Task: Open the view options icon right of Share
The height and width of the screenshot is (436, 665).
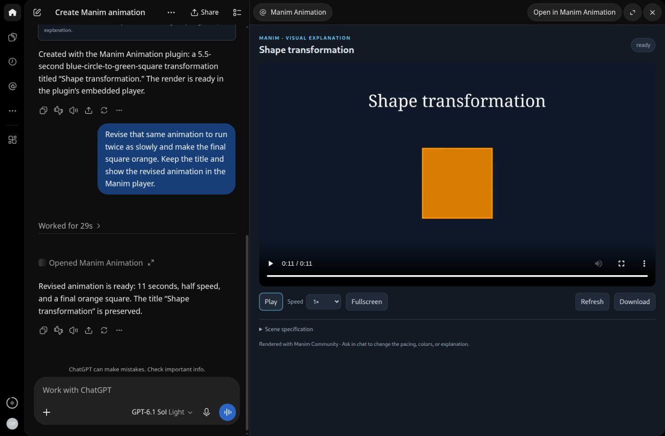Action: 237,12
